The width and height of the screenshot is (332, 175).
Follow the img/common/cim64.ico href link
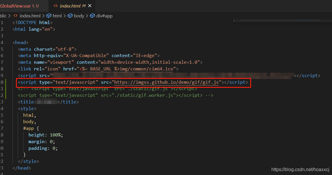[x=127, y=69]
